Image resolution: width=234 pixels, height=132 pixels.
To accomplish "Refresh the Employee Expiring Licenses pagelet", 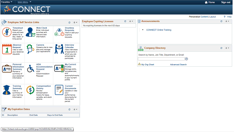I will coord(125,21).
